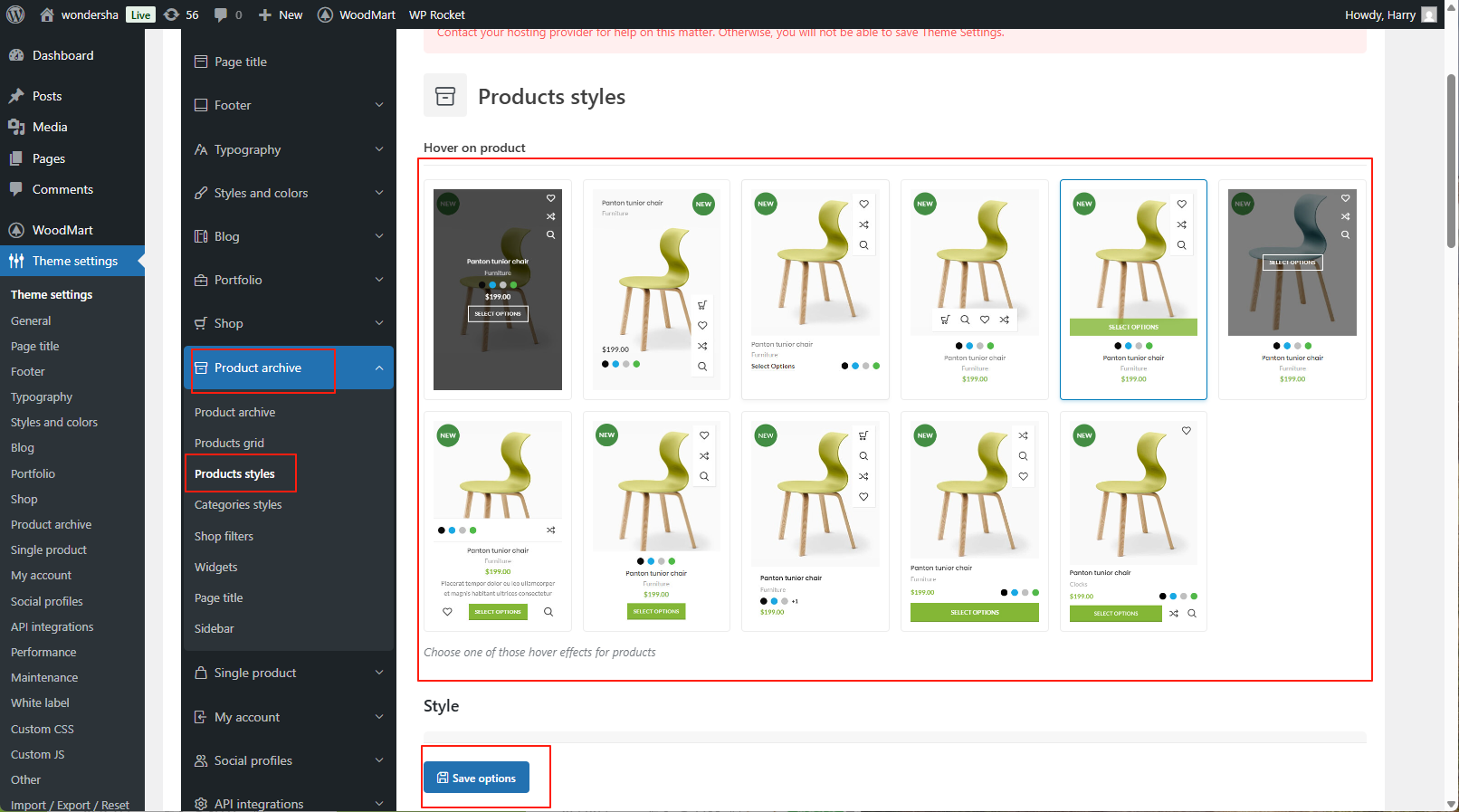Click the WordPress logo in admin bar

coord(15,14)
